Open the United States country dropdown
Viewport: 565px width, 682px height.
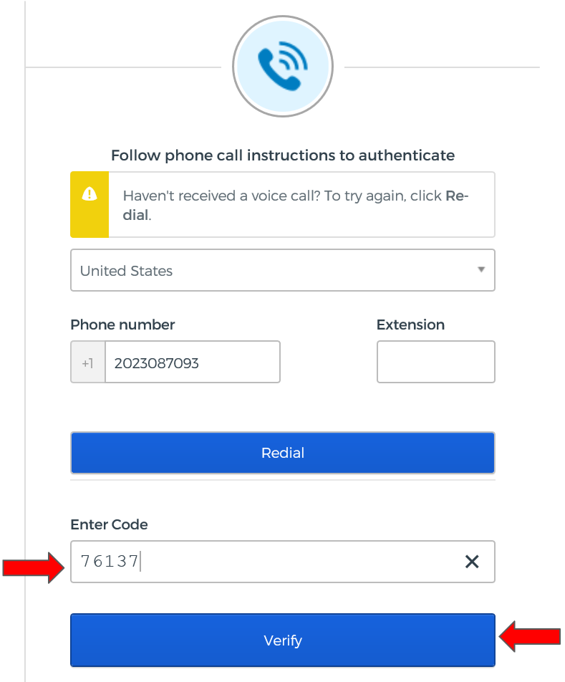coord(272,271)
